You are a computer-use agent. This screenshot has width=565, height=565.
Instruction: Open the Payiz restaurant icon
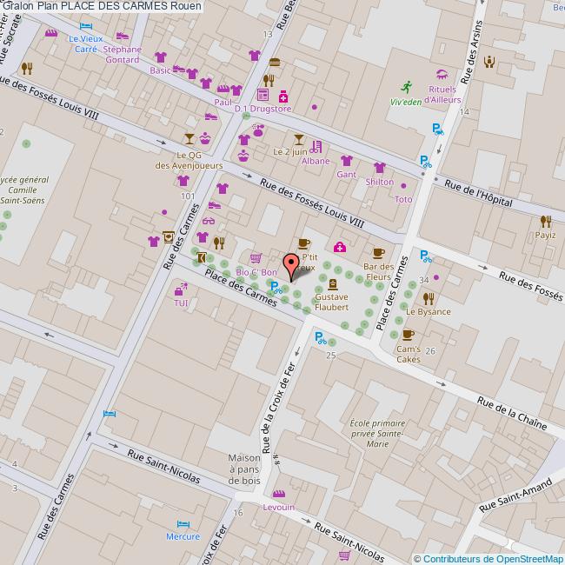coord(545,222)
